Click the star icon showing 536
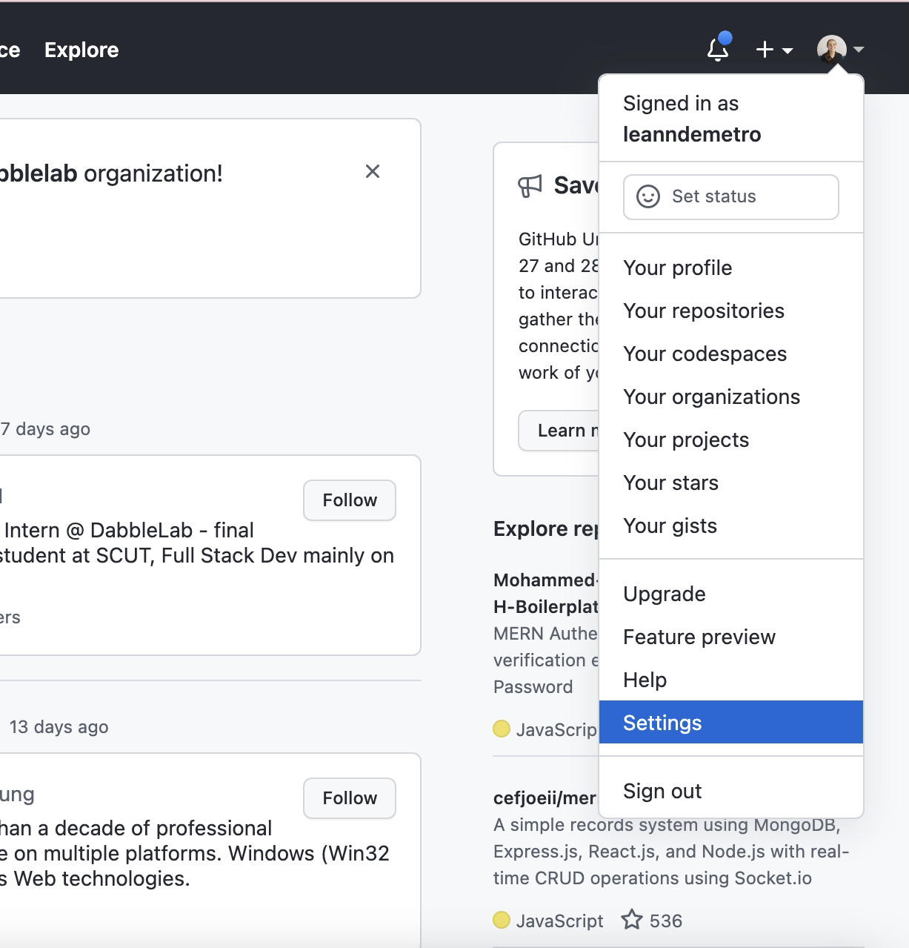The width and height of the screenshot is (909, 948). 631,920
